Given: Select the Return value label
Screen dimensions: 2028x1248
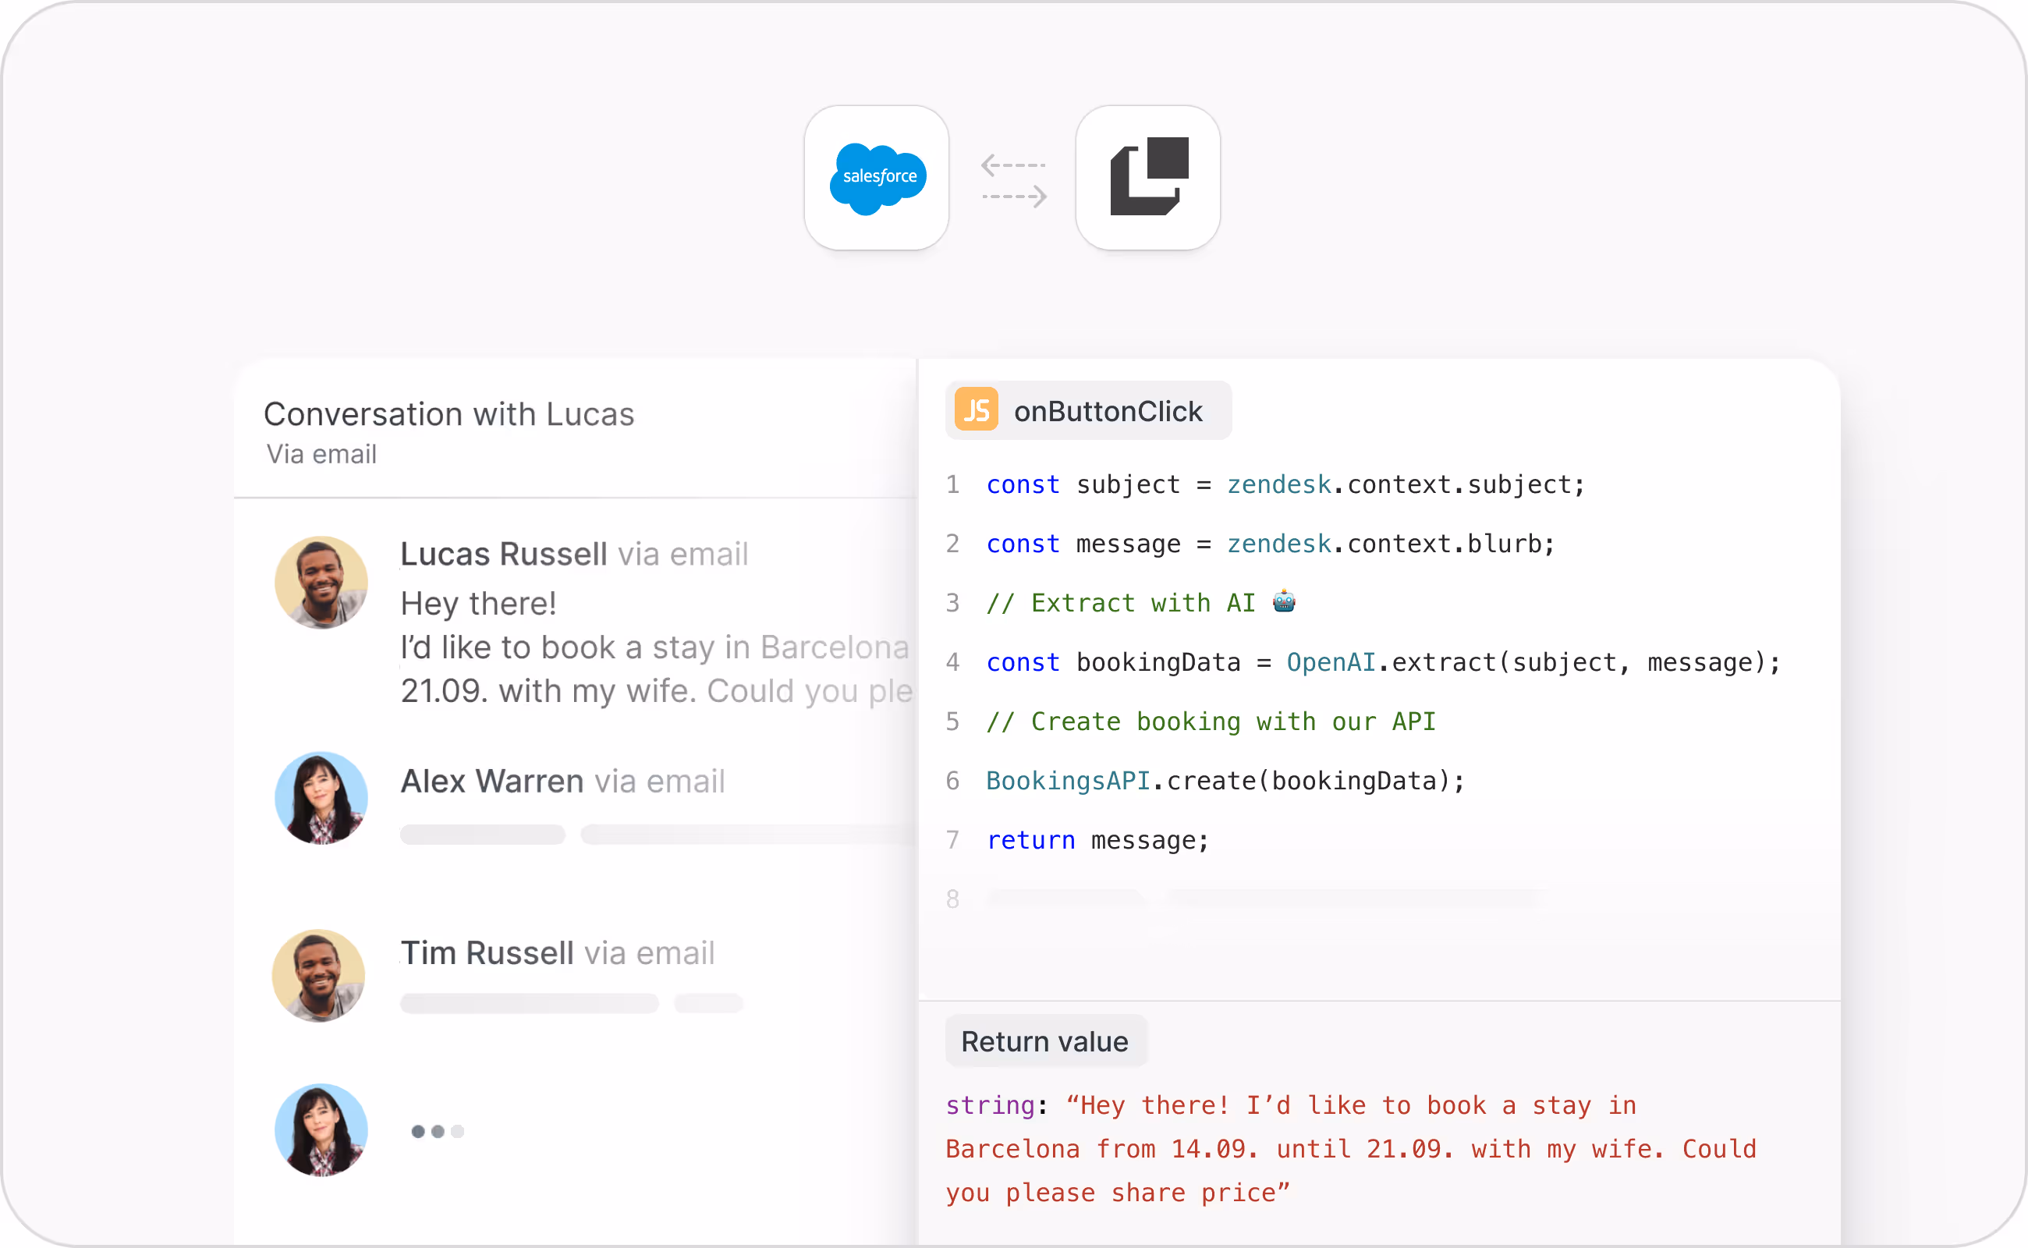Looking at the screenshot, I should click(1045, 1041).
